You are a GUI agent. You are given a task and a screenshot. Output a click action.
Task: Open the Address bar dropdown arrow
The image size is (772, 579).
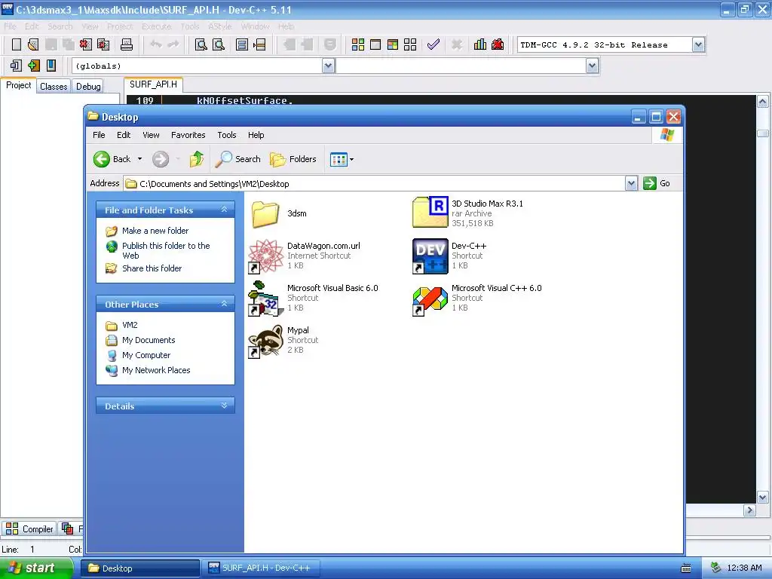[x=631, y=184]
